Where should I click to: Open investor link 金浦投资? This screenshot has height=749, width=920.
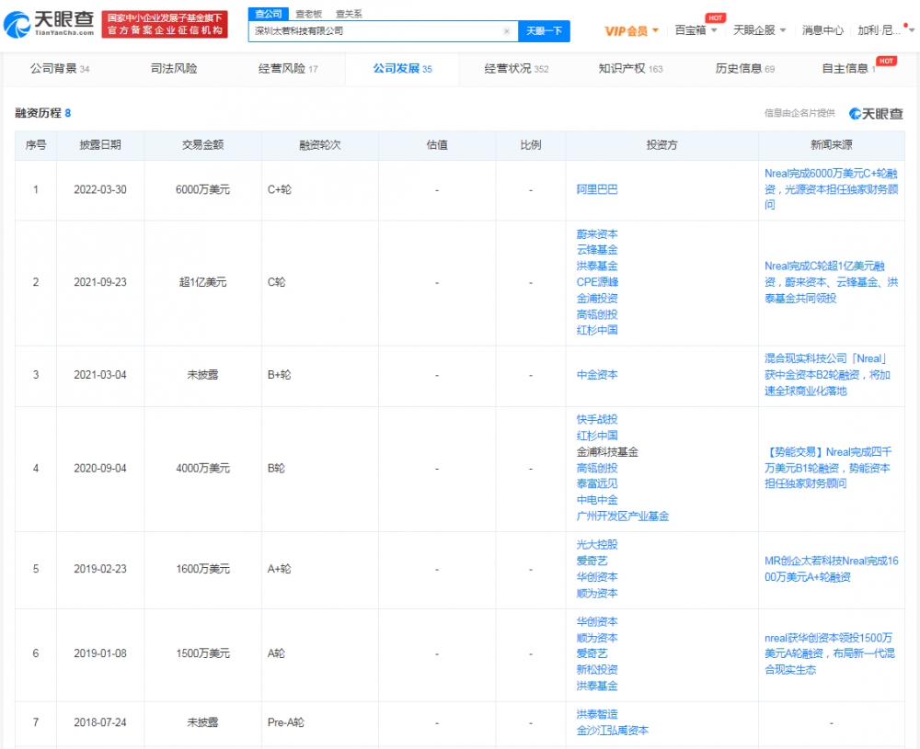[x=597, y=299]
